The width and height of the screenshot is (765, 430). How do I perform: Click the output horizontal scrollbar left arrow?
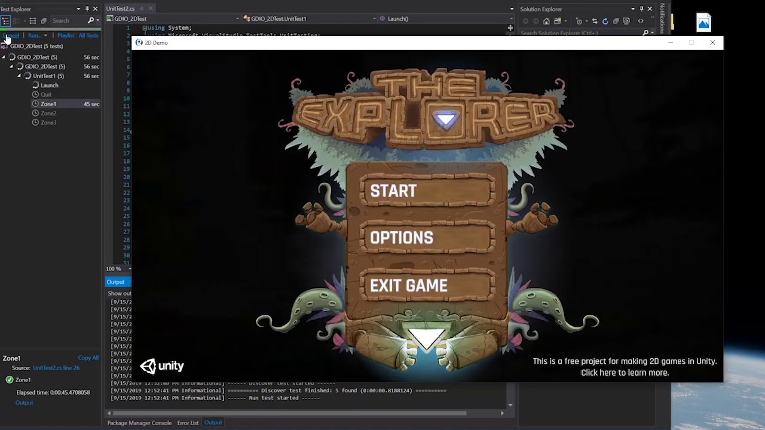click(x=109, y=413)
